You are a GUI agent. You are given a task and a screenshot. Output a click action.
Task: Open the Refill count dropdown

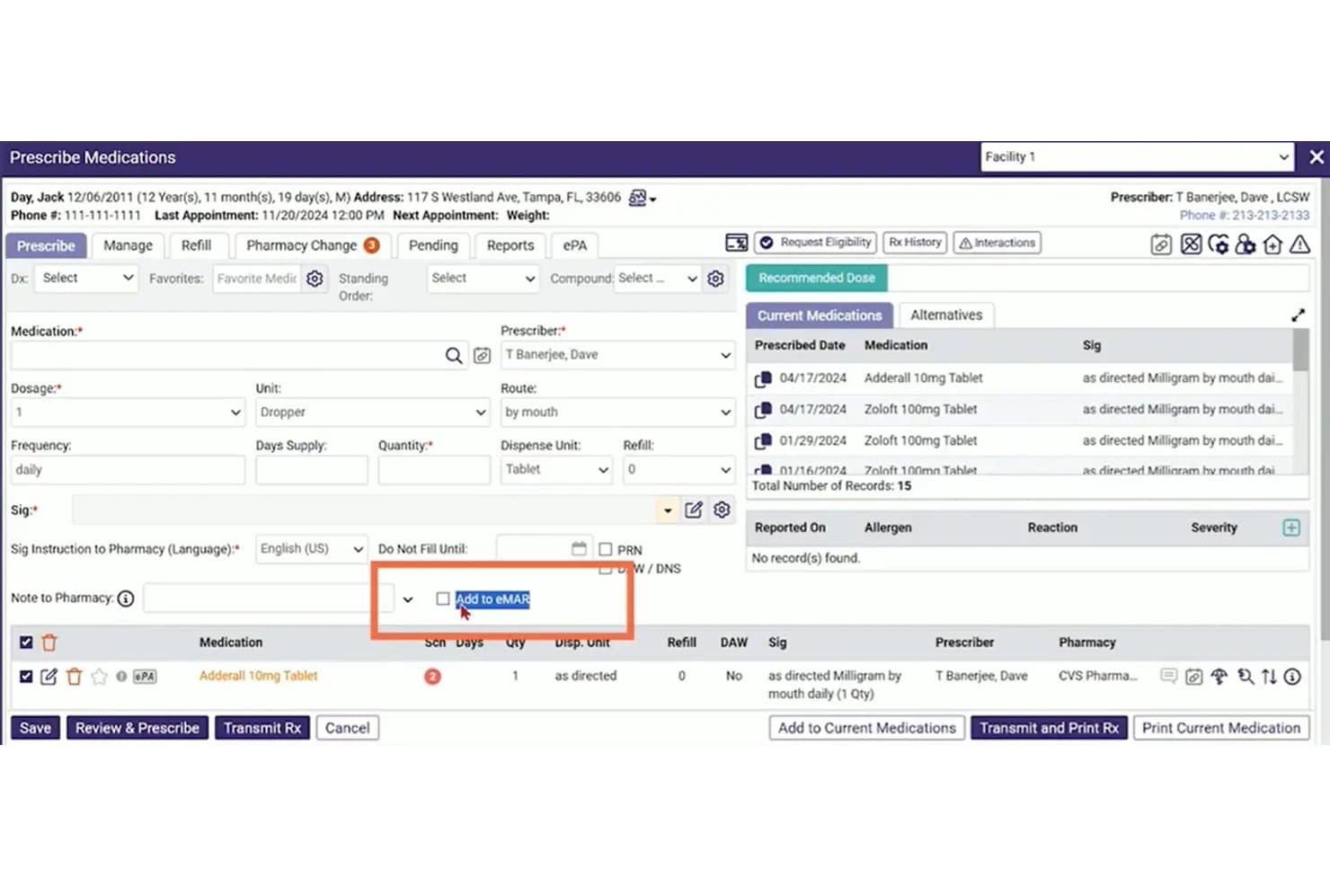[x=678, y=470]
